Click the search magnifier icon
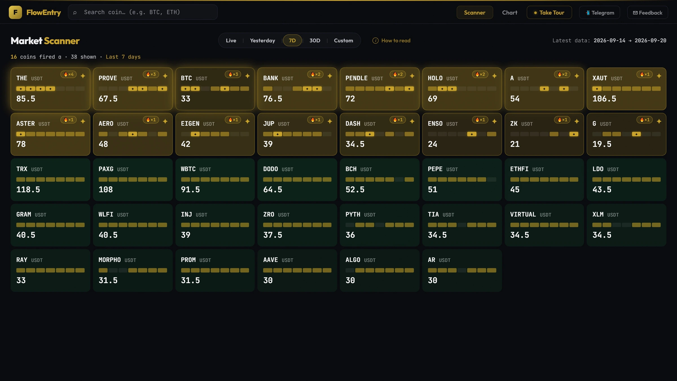 click(75, 12)
